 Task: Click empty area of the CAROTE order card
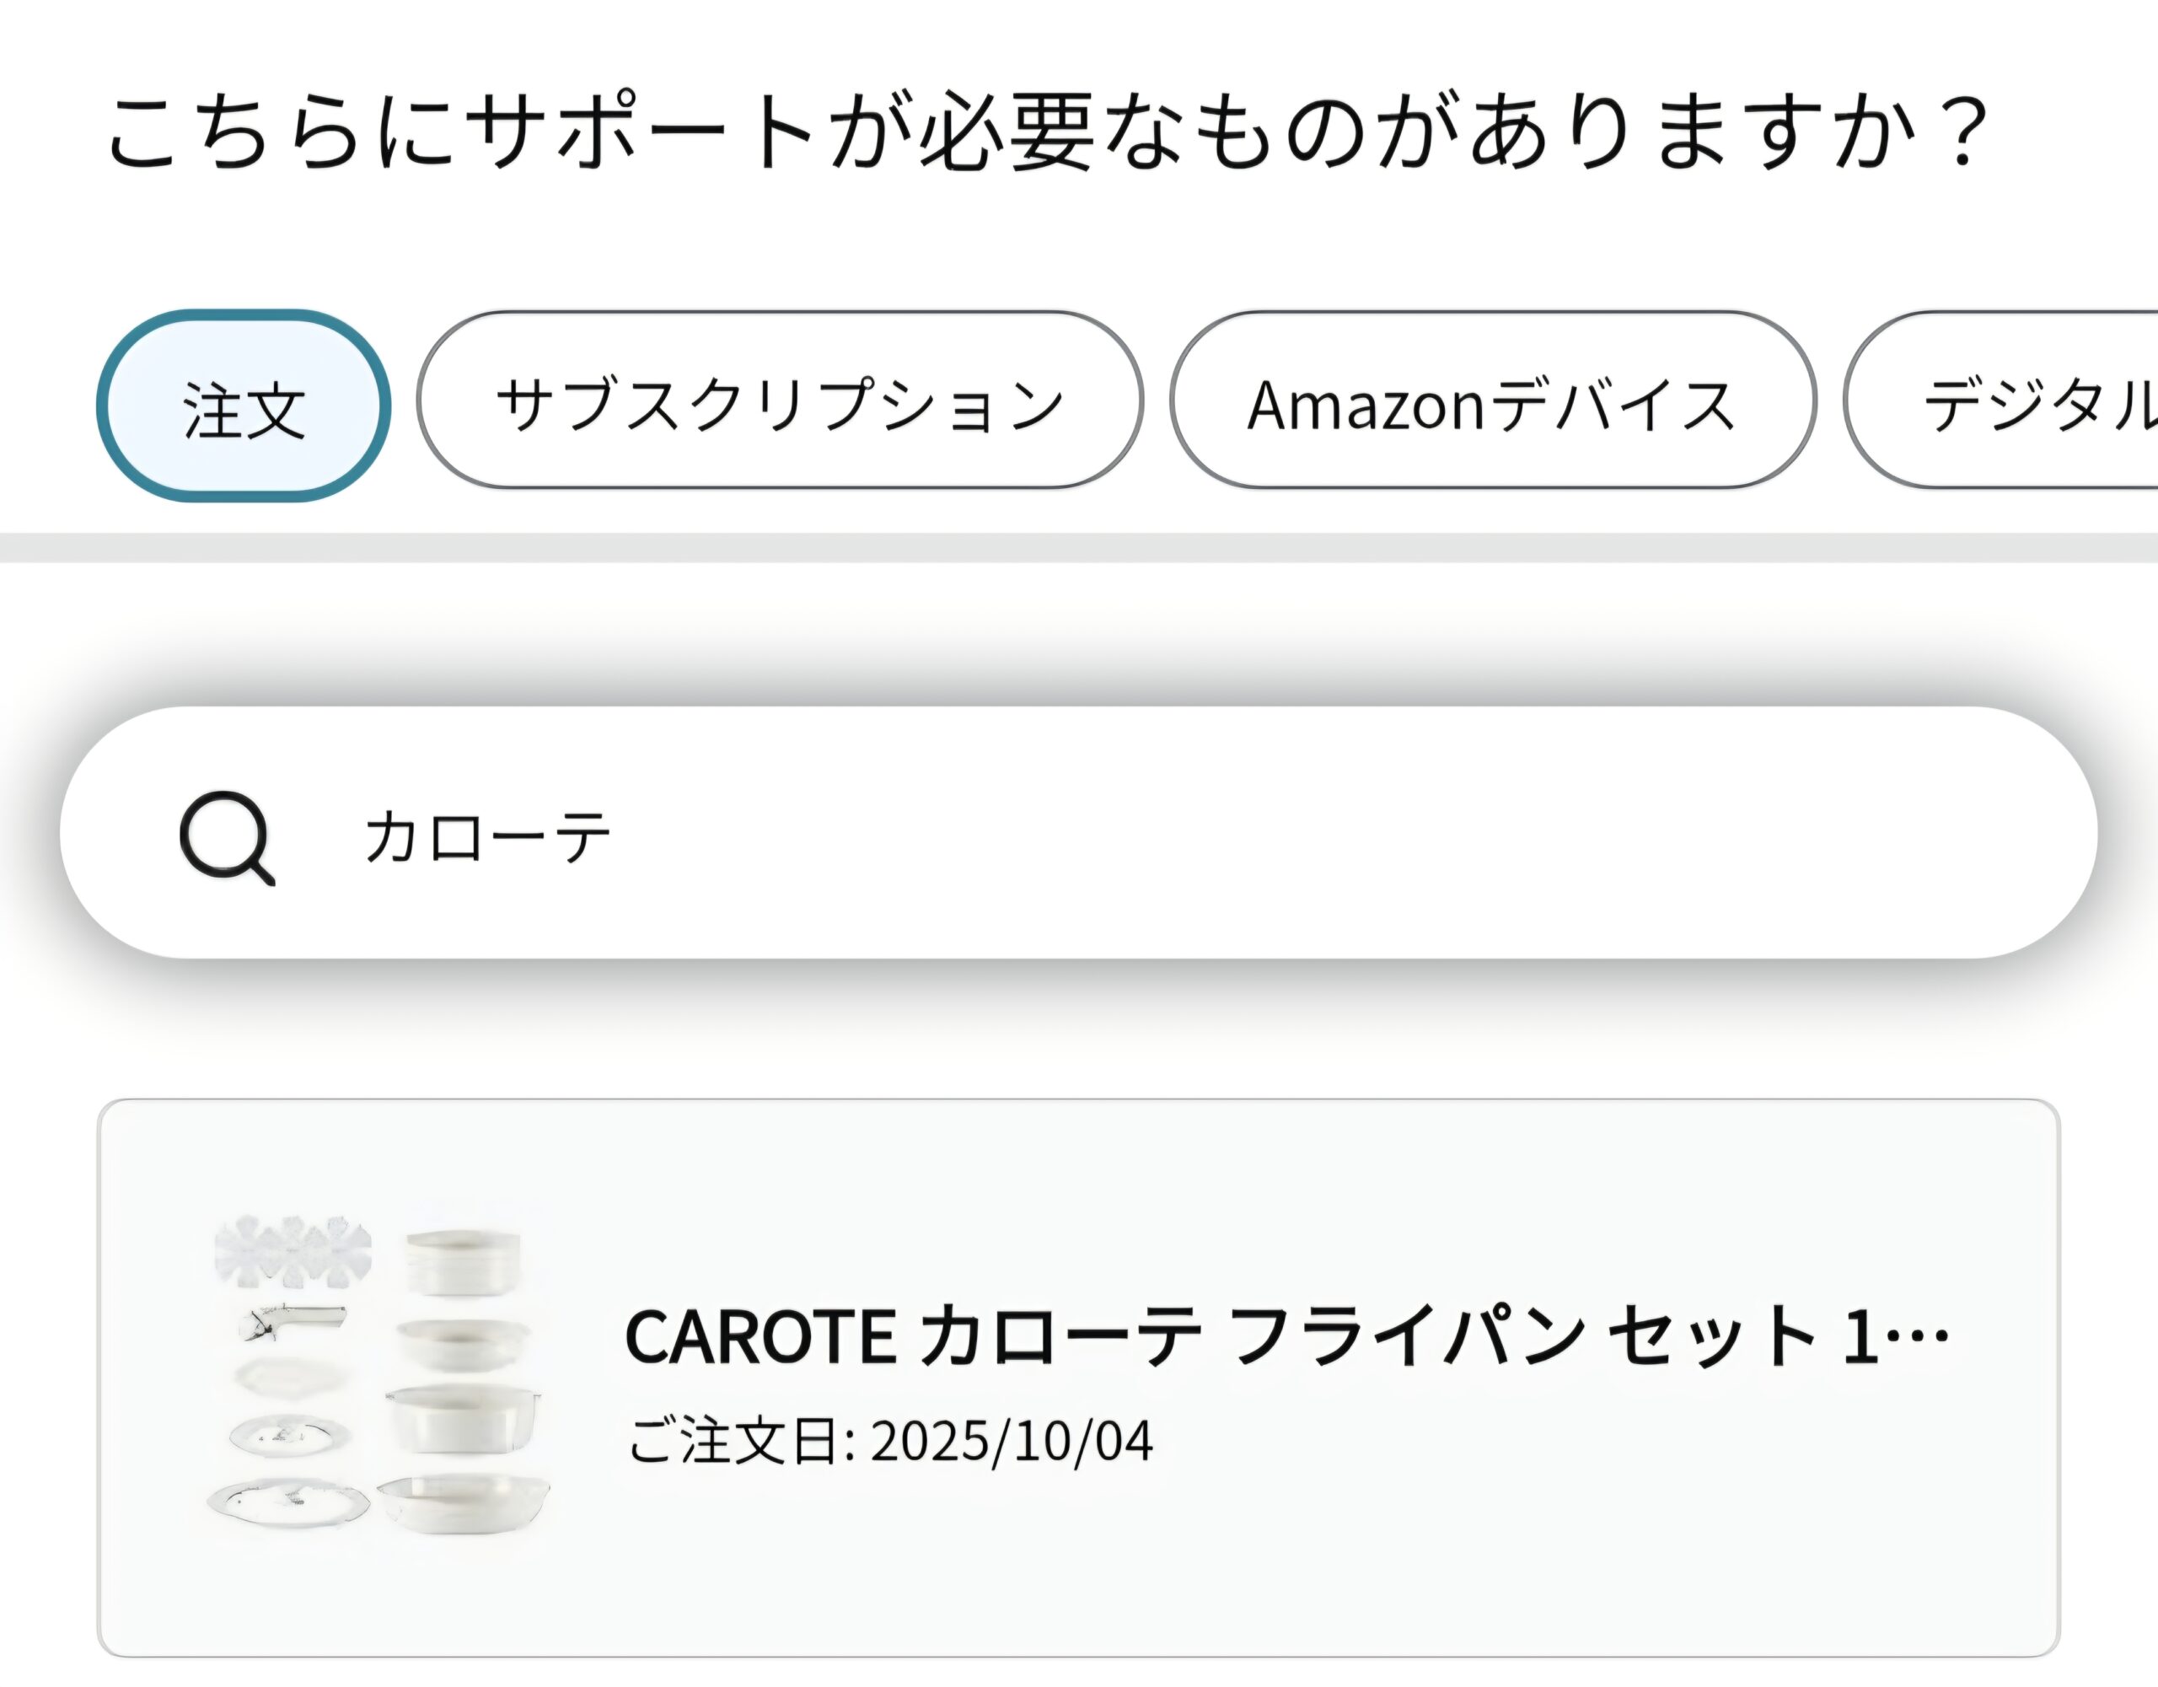(x=1581, y=1561)
